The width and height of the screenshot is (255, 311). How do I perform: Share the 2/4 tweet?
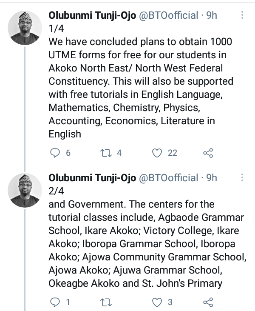coord(208,302)
